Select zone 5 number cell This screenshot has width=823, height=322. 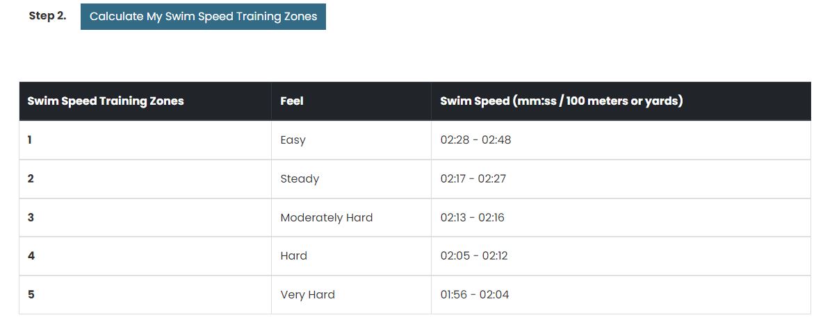pyautogui.click(x=31, y=295)
